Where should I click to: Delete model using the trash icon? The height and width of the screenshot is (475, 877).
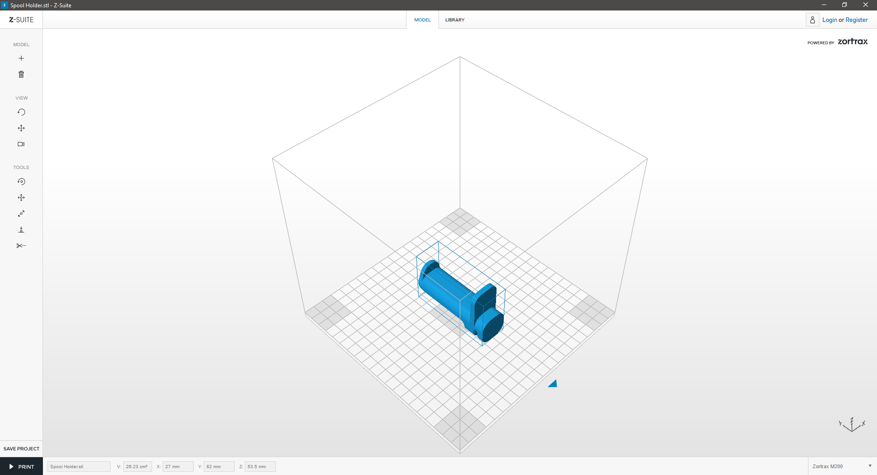point(21,74)
